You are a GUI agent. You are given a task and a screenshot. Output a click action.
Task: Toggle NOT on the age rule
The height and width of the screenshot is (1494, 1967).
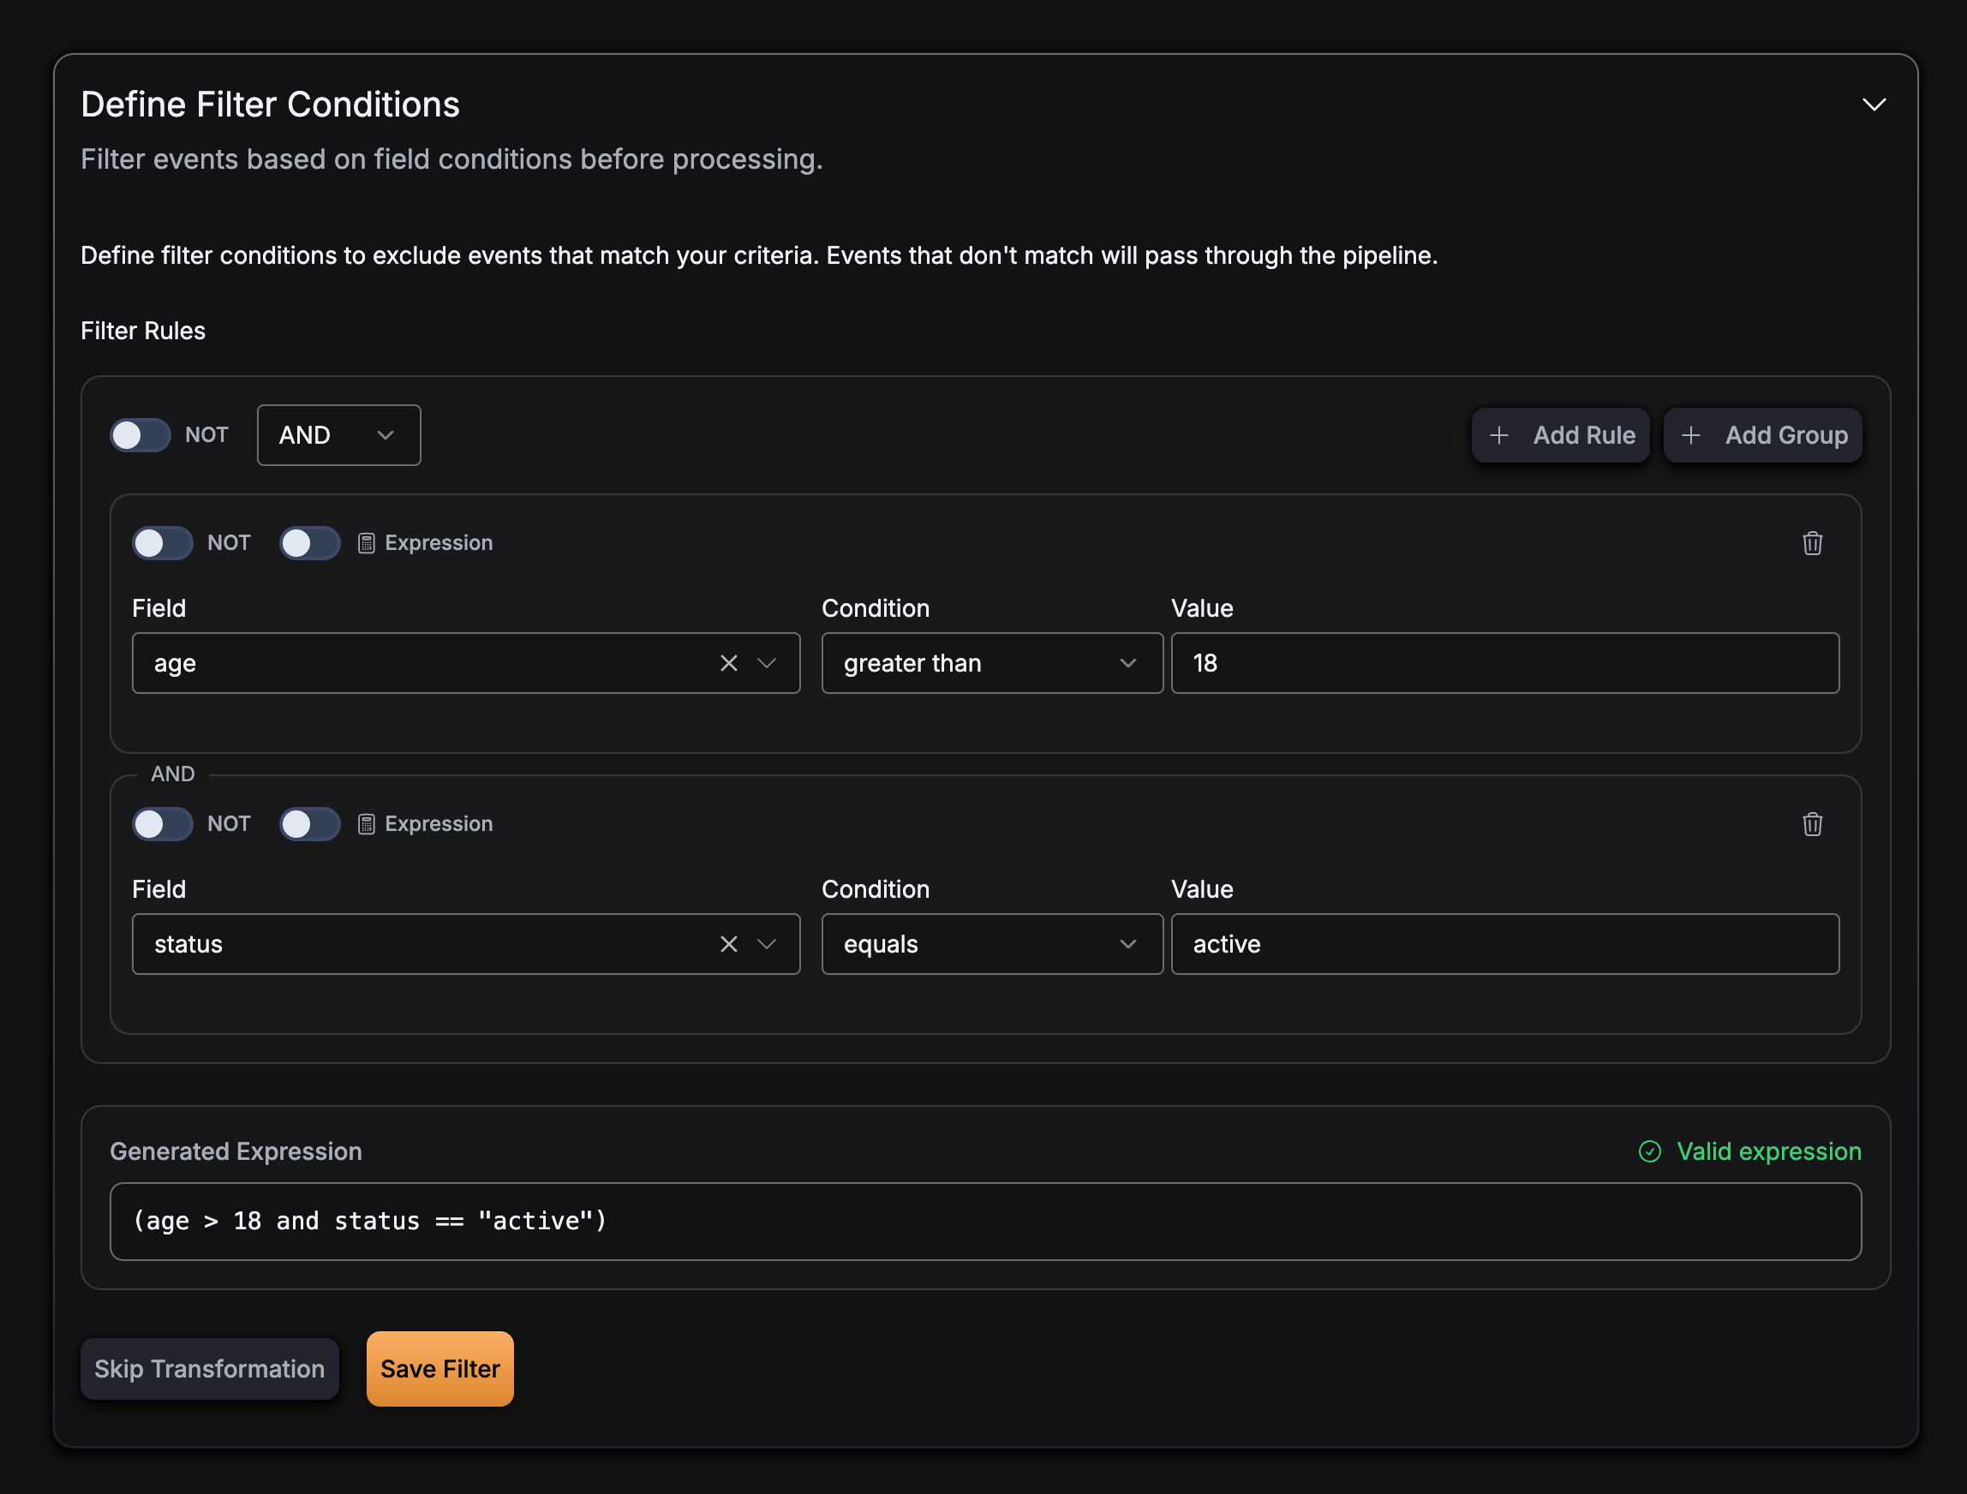[x=163, y=542]
